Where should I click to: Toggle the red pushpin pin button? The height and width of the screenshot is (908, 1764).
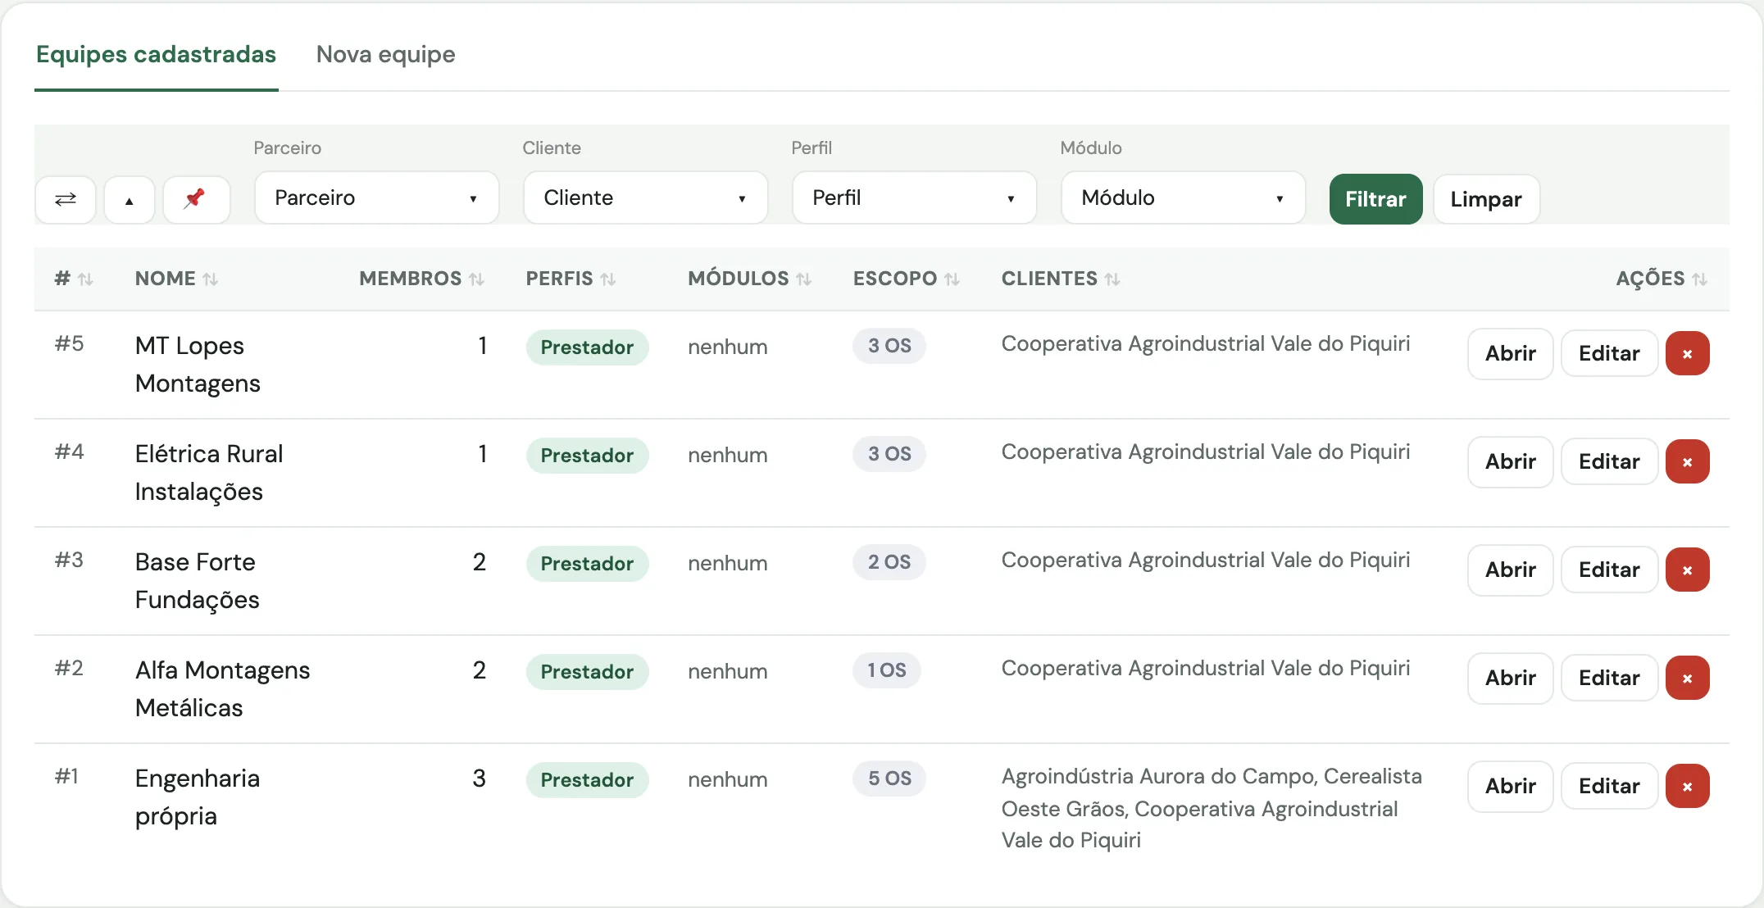(196, 199)
